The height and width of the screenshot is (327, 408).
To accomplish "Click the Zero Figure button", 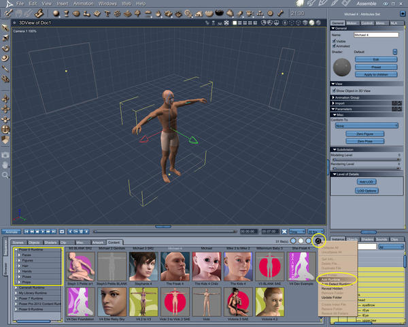I will pos(364,134).
